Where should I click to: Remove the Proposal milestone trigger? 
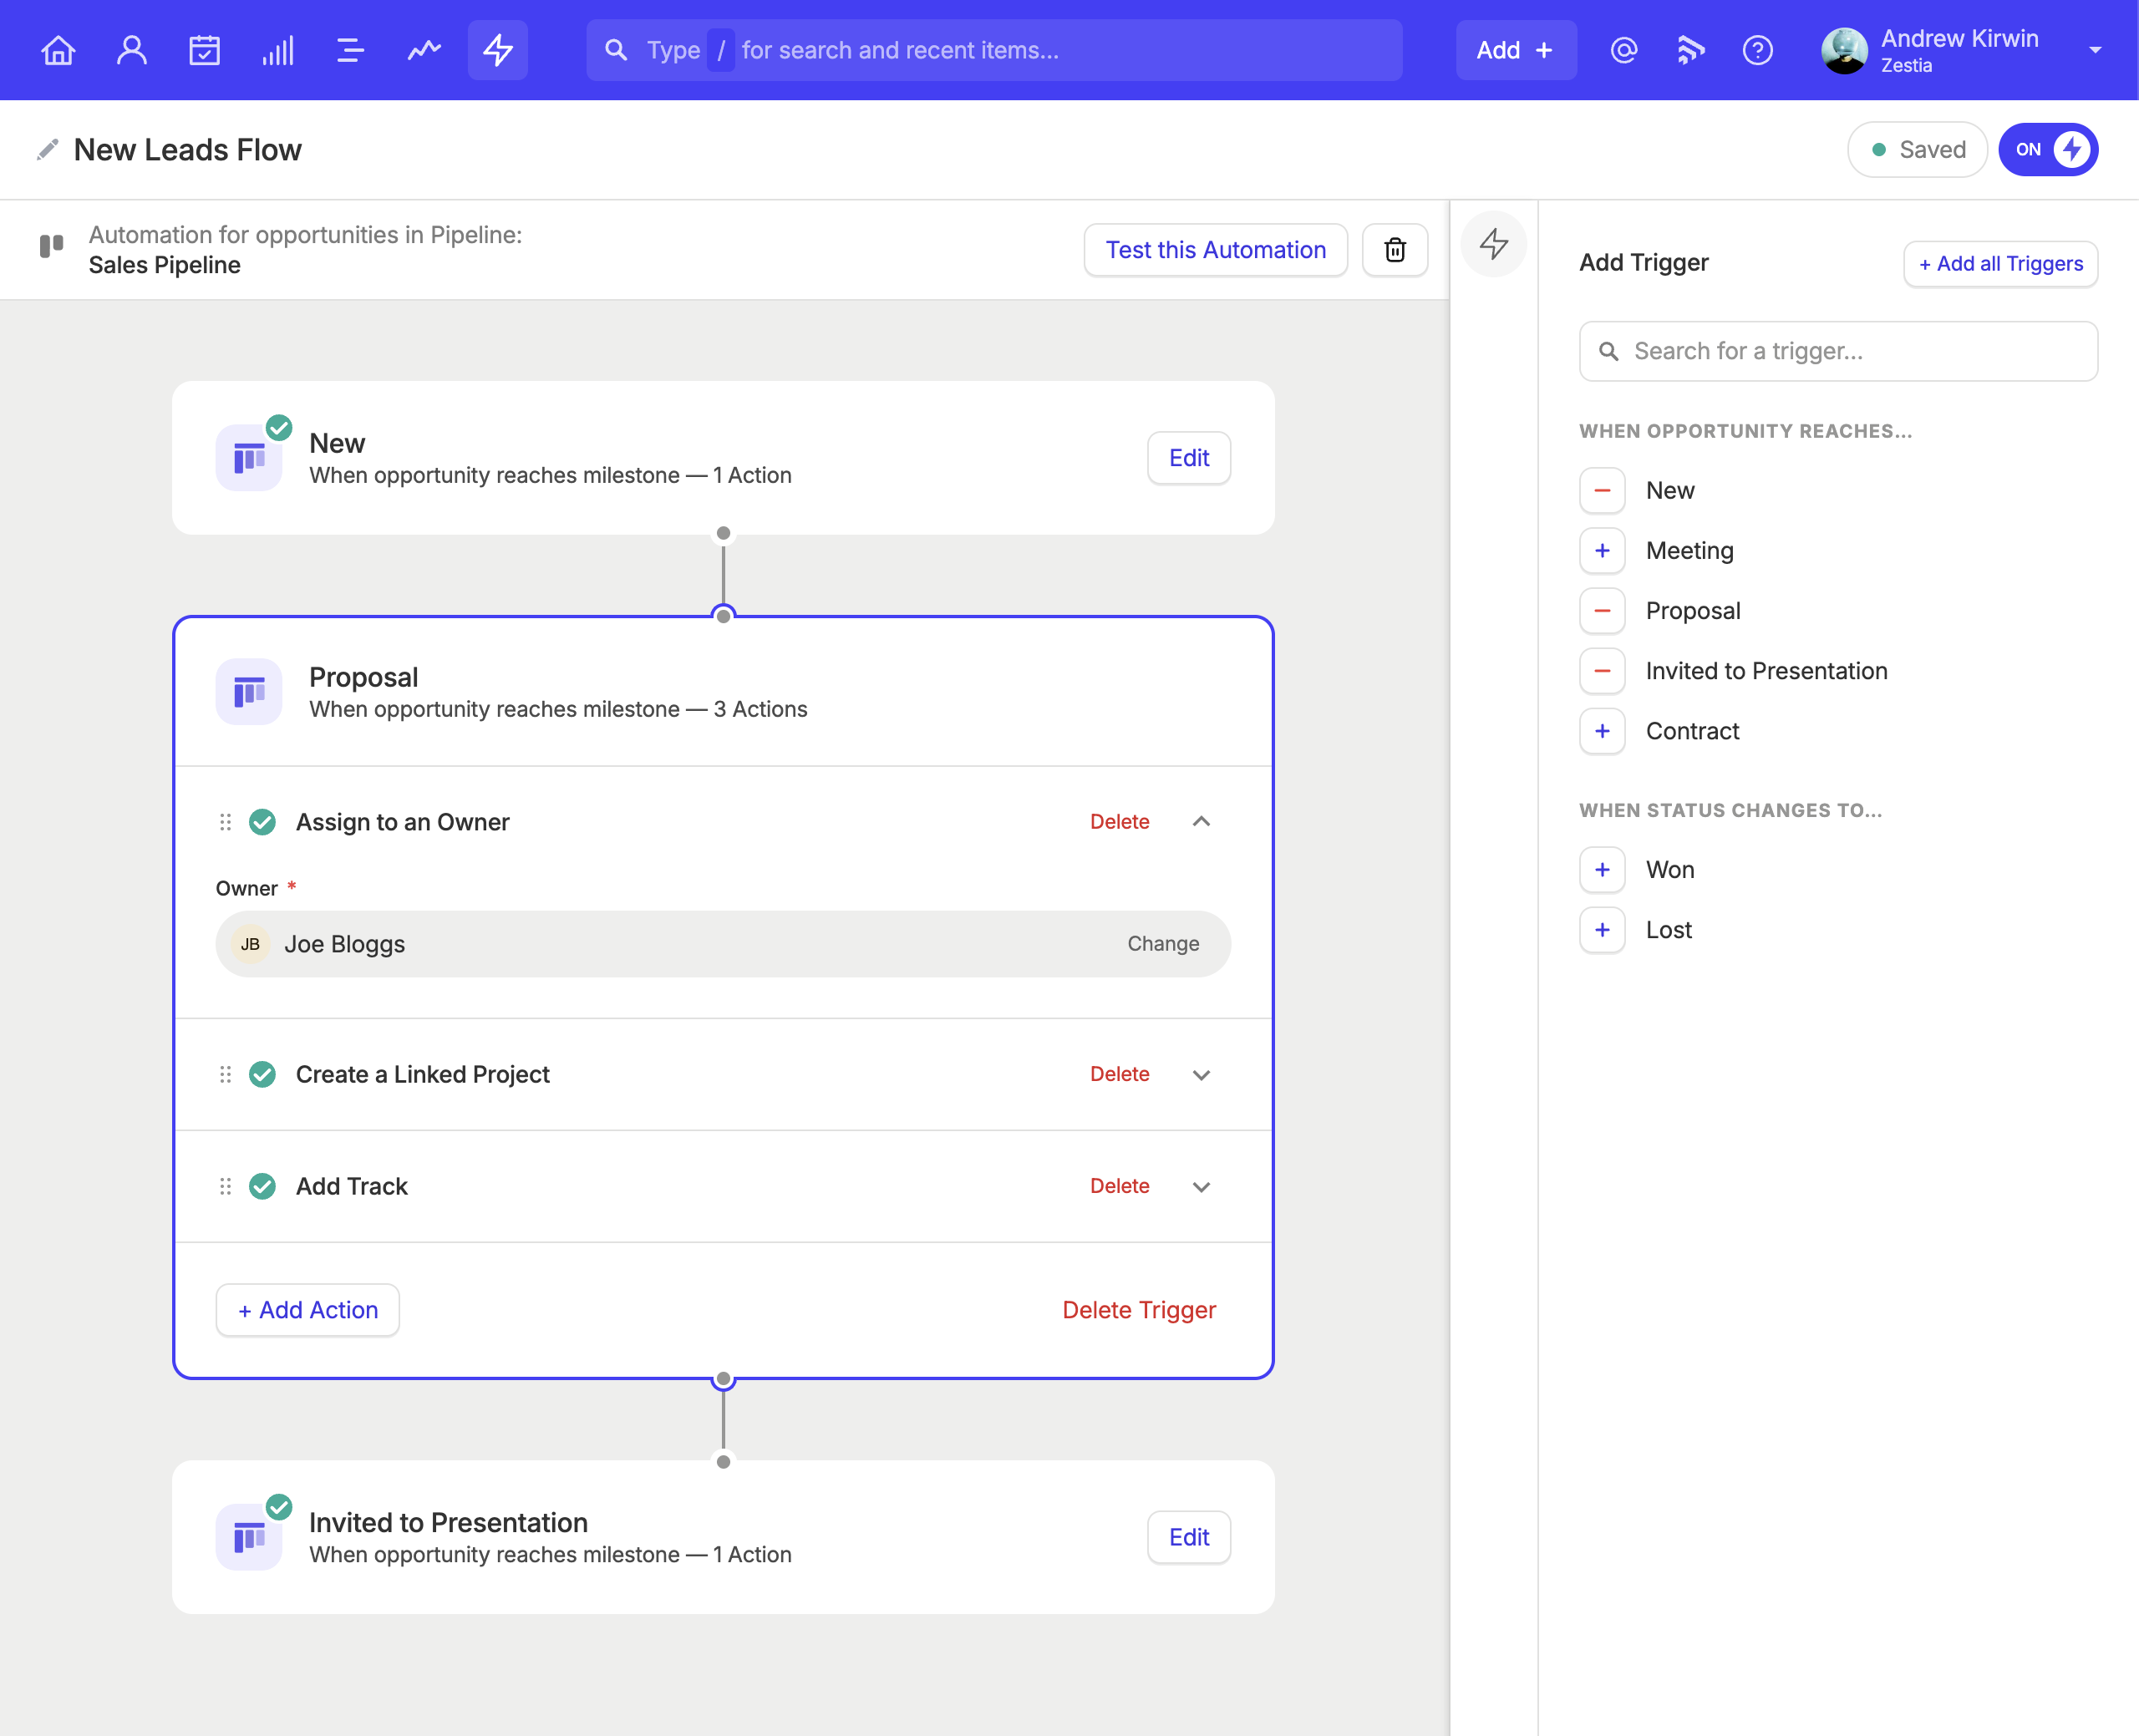(1602, 611)
